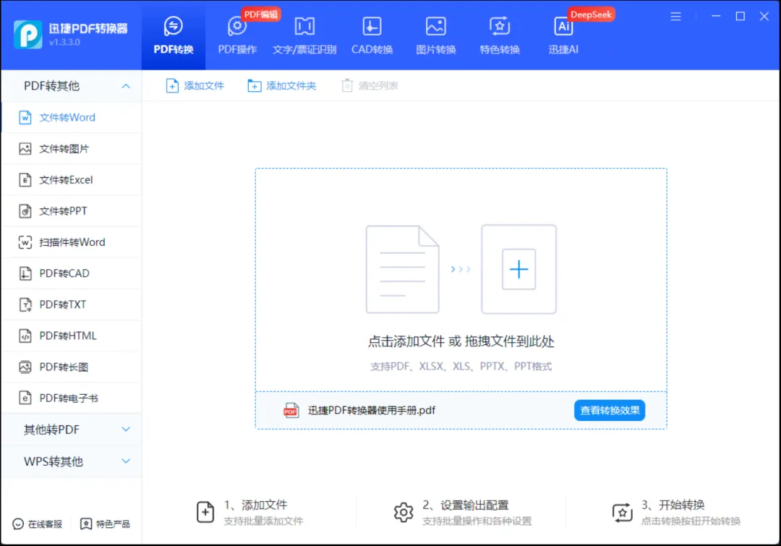Click the settings gear icon at step 2
781x546 pixels.
(x=404, y=512)
